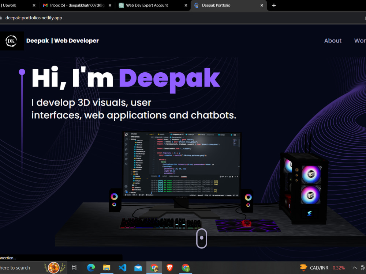Click the Chrome profile icon on the taskbar
366x274 pixels.
[154, 267]
